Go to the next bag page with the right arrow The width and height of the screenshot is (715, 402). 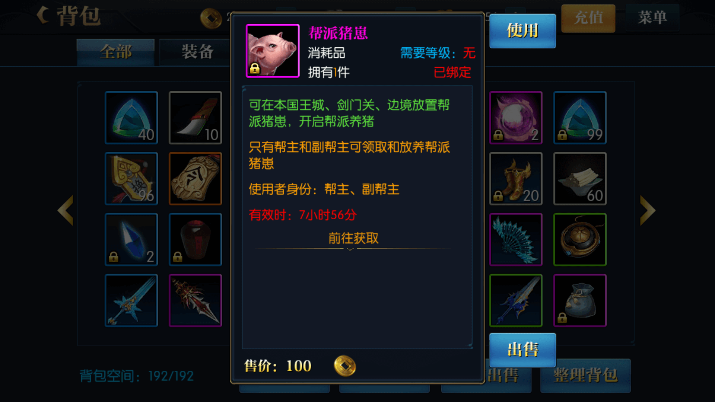coord(648,210)
